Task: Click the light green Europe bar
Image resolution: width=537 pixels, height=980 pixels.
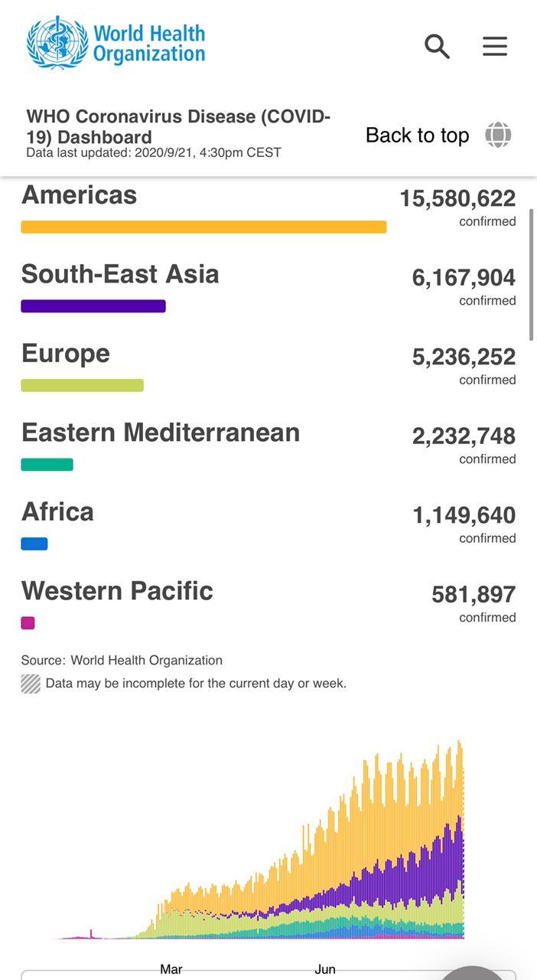Action: click(83, 385)
